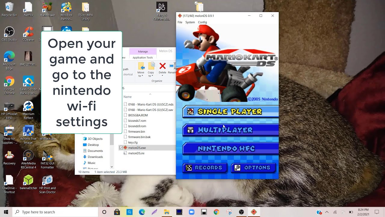Open Bang & Olufsen Audio desktop icon

(162, 11)
